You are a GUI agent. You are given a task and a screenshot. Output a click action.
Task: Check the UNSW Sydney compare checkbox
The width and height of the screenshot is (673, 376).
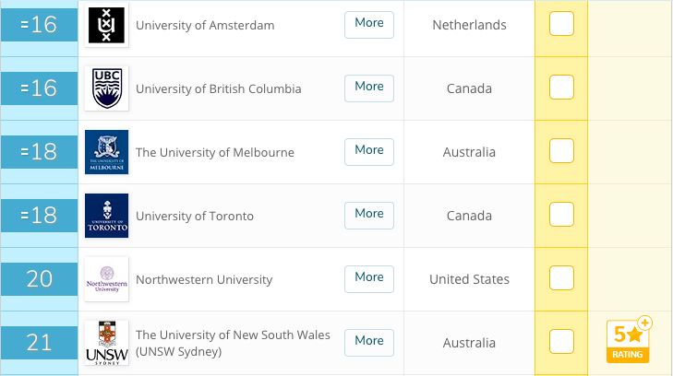561,341
